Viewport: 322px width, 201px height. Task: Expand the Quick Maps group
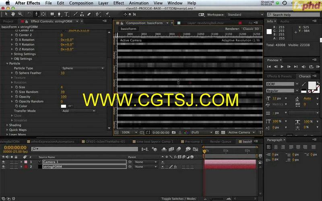coord(7,130)
